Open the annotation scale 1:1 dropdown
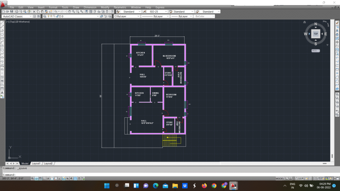The height and width of the screenshot is (191, 340). click(300, 179)
